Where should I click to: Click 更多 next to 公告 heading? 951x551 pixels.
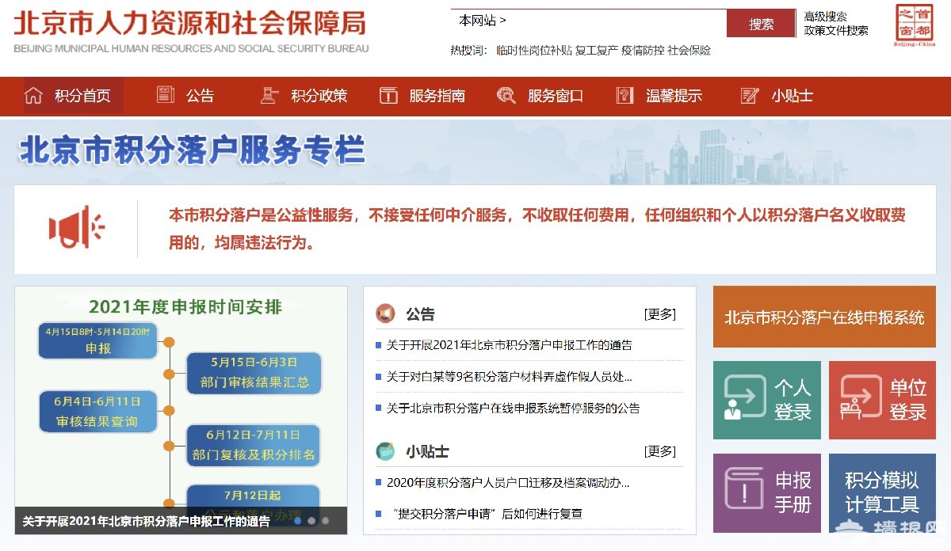660,313
